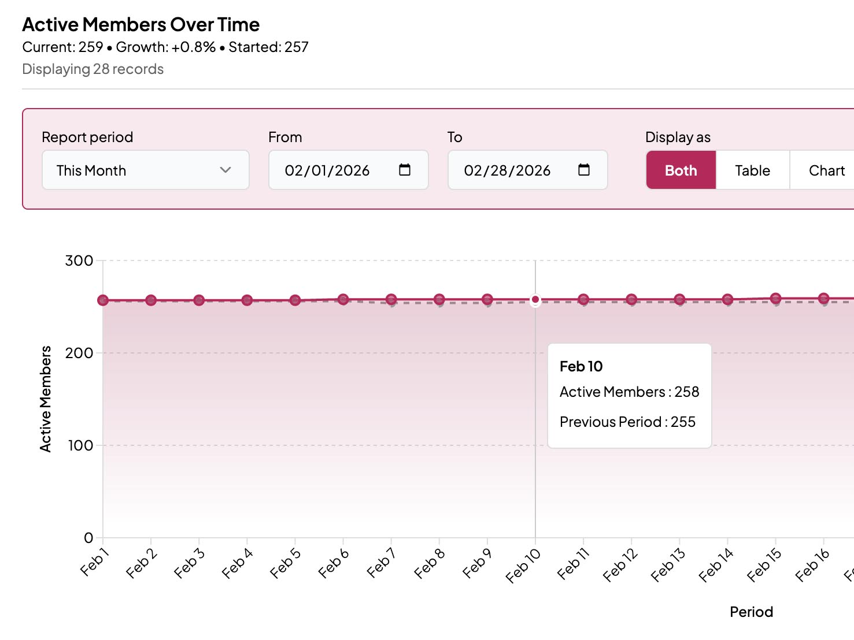Click the Feb 9 data point marker

coord(487,299)
